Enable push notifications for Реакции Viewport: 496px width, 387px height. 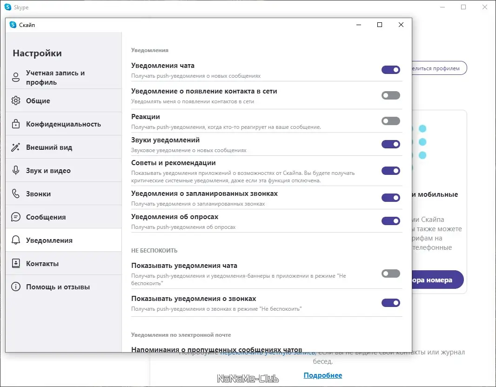390,120
